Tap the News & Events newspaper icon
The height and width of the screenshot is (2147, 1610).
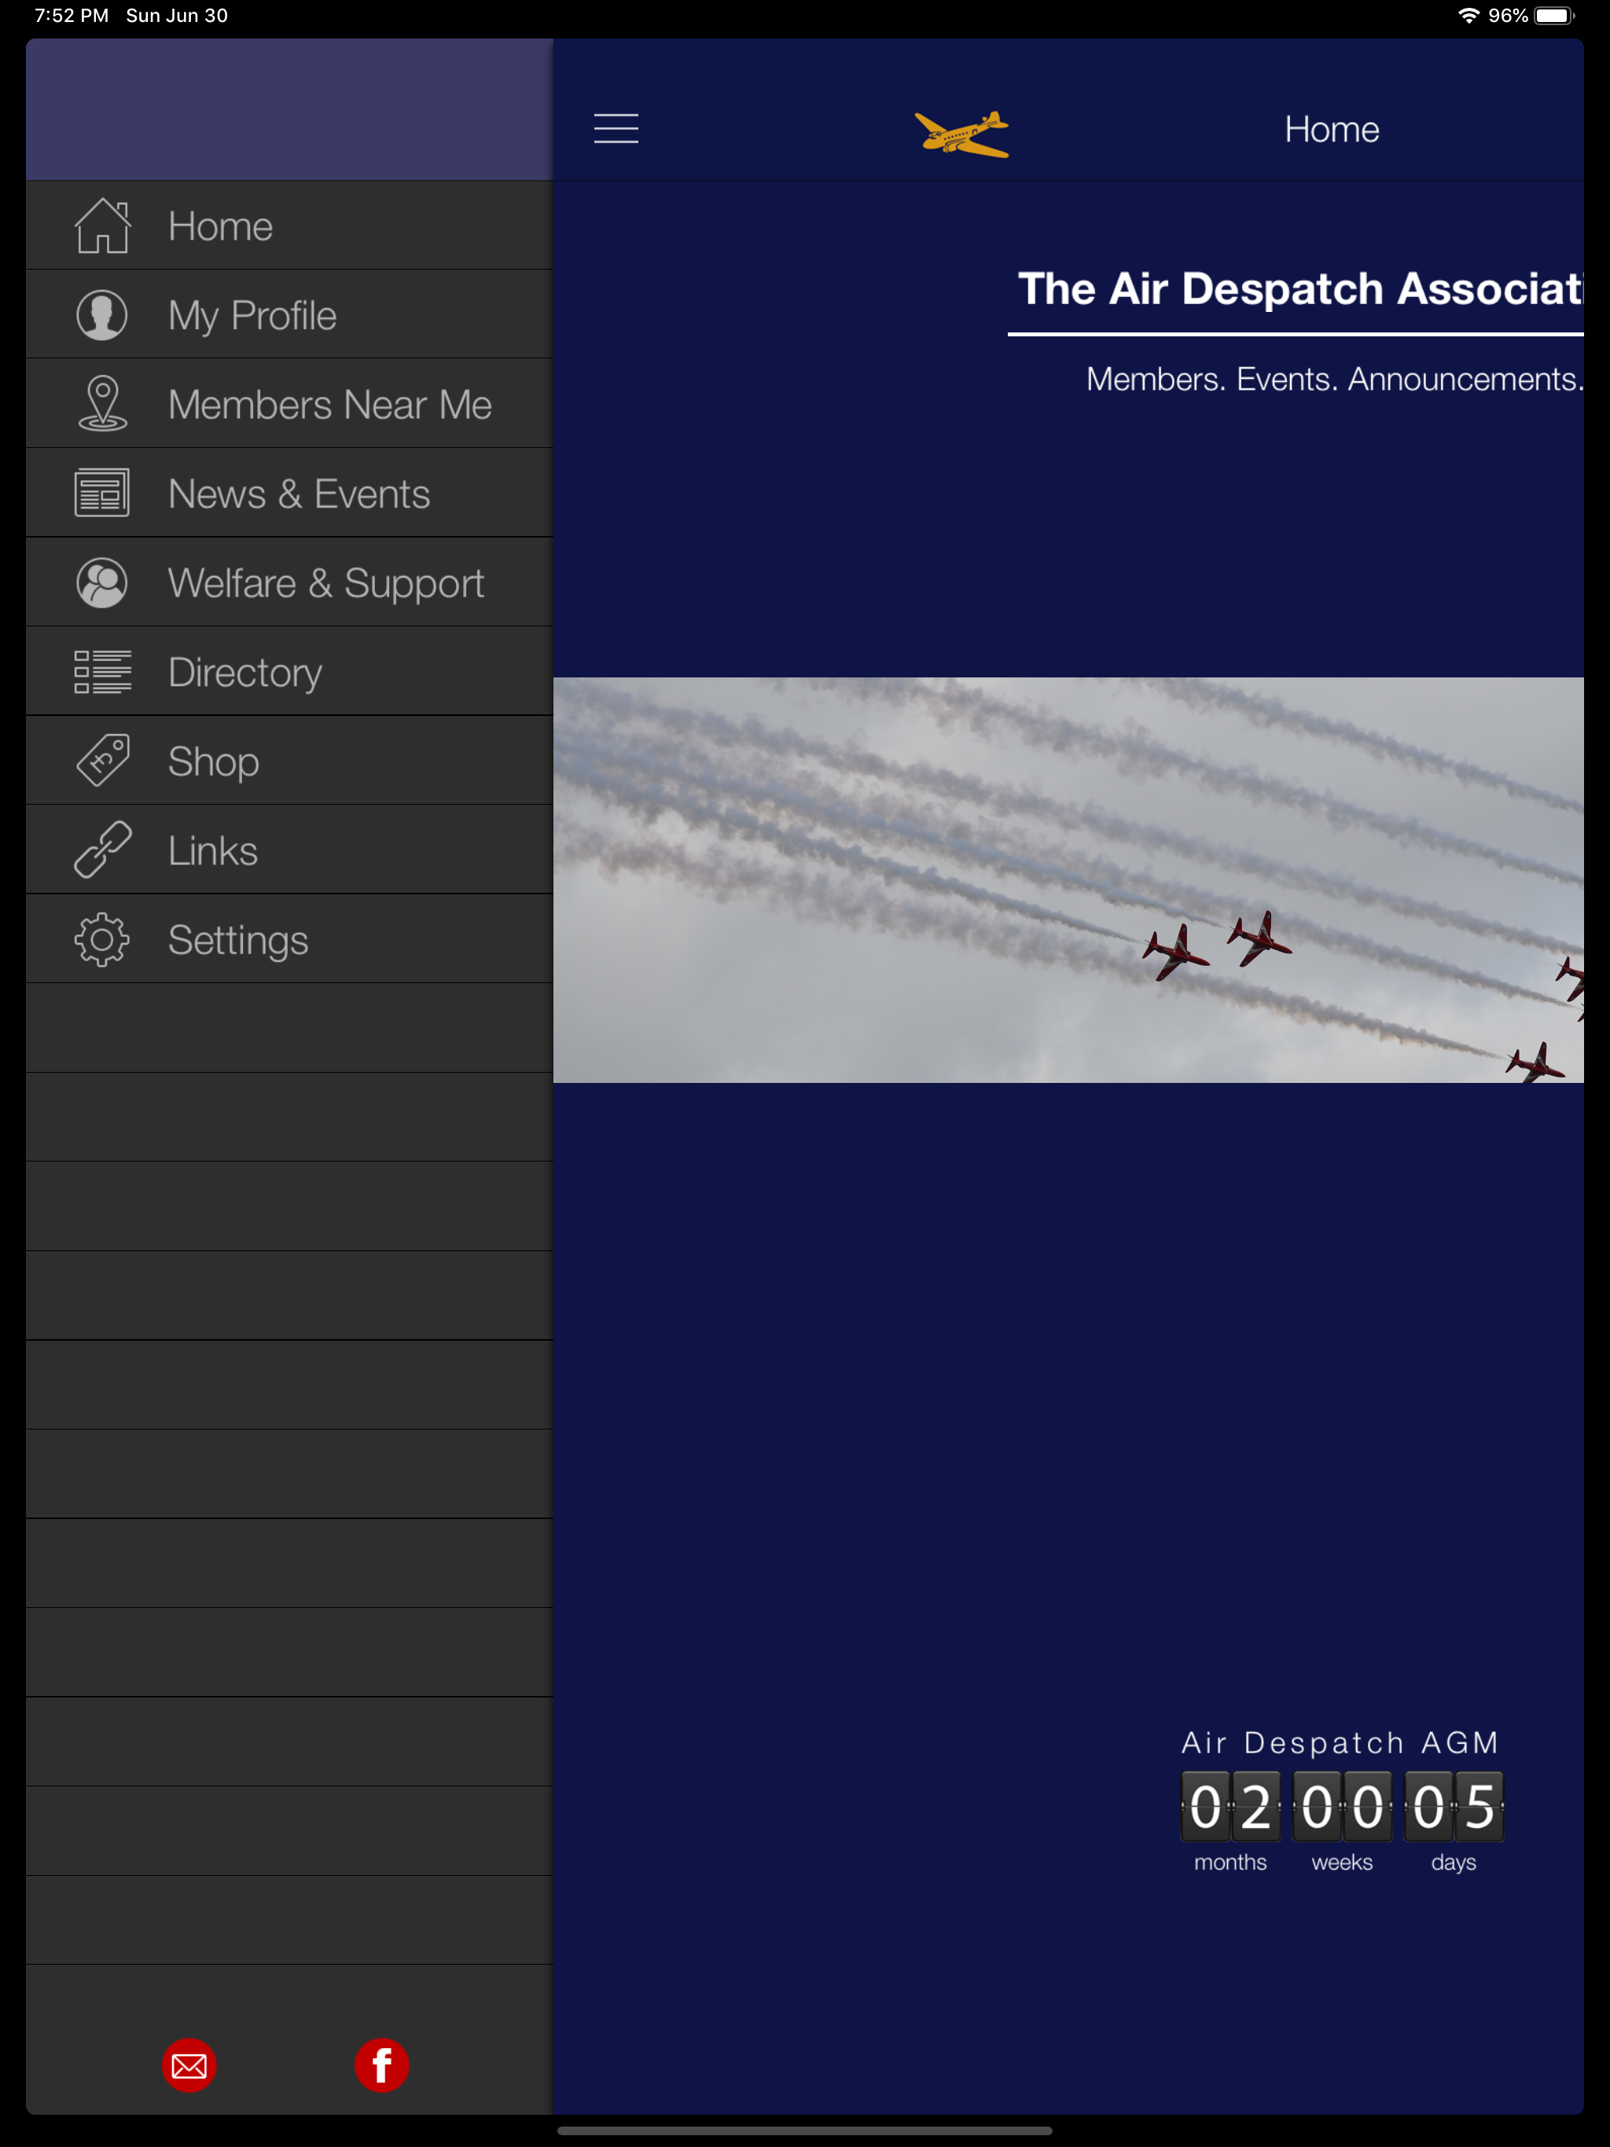click(x=102, y=493)
